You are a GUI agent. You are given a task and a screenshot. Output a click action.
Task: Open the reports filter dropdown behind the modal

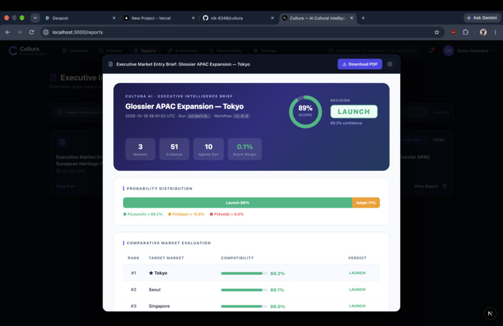(414, 112)
